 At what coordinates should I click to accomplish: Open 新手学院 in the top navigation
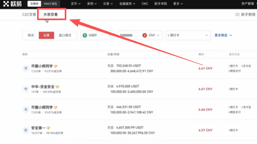pos(160,4)
